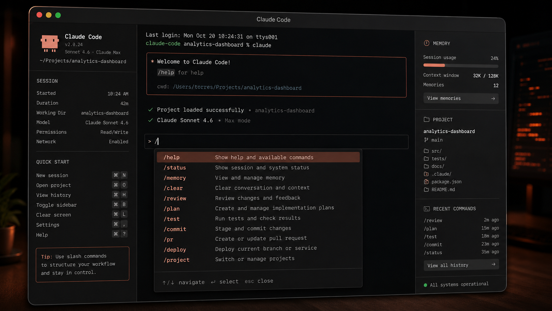Click the Memory panel header icon
The height and width of the screenshot is (311, 552).
[x=427, y=43]
